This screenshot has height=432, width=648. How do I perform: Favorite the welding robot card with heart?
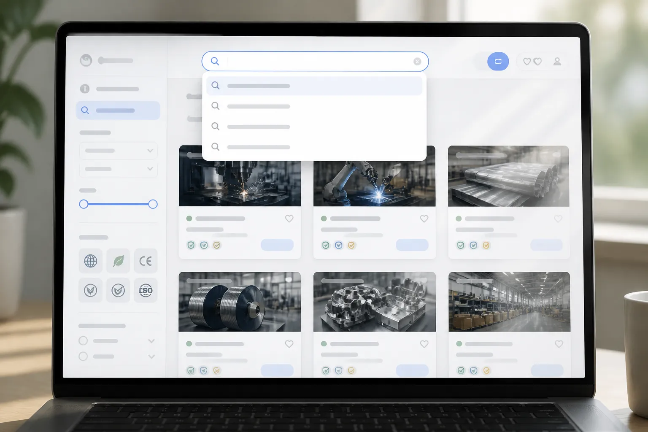[x=424, y=219]
